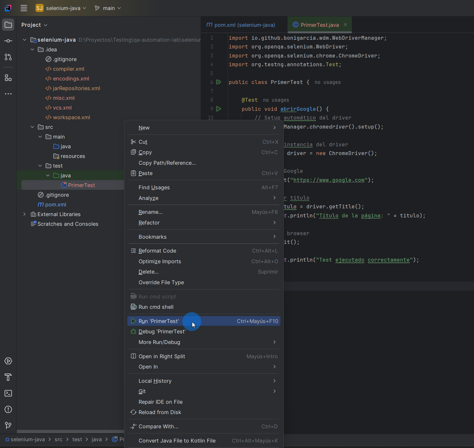Open the Terminal tool window

coord(8,393)
